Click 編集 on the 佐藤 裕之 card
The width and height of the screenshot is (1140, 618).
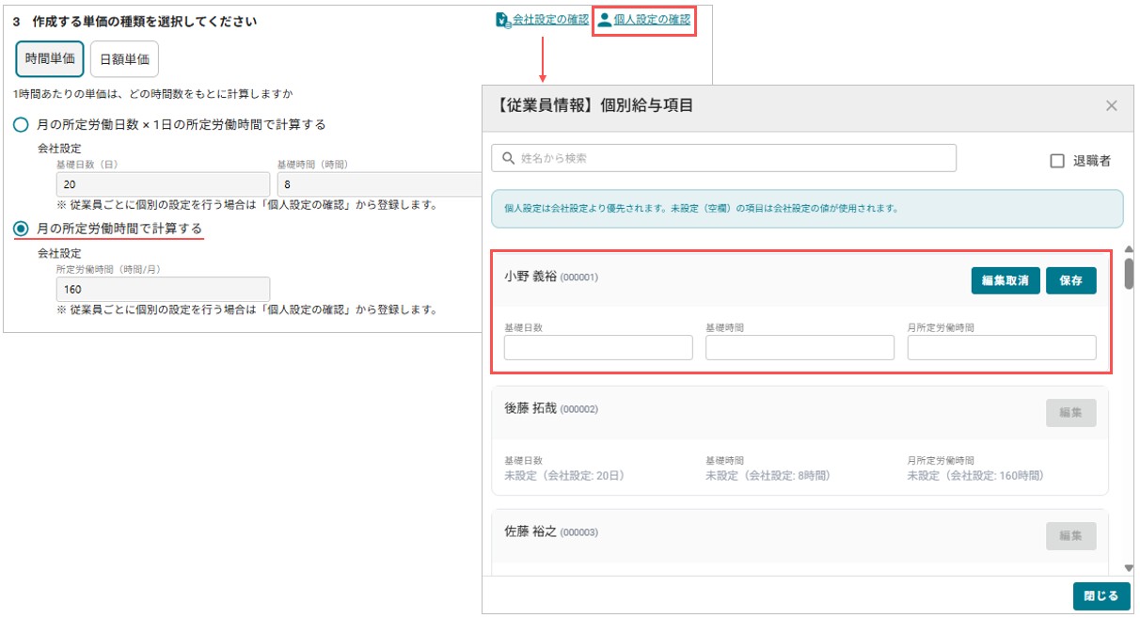click(x=1071, y=535)
